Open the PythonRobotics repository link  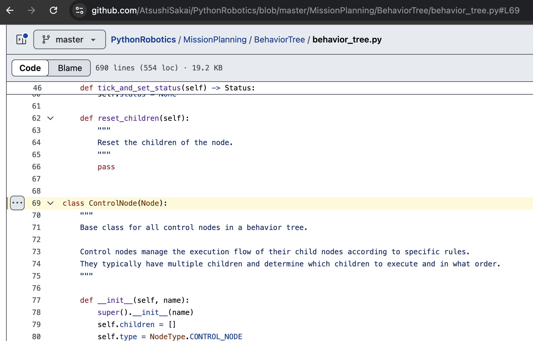point(143,39)
